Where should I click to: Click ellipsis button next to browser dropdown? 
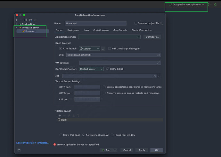tap(103, 49)
